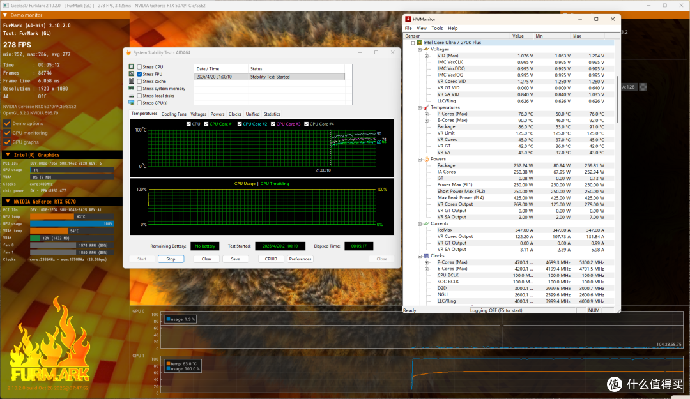Collapse the Currents tree group
The image size is (690, 399).
pyautogui.click(x=420, y=223)
